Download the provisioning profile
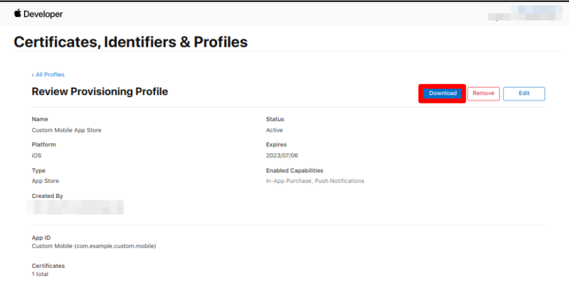Image resolution: width=569 pixels, height=290 pixels. [442, 93]
